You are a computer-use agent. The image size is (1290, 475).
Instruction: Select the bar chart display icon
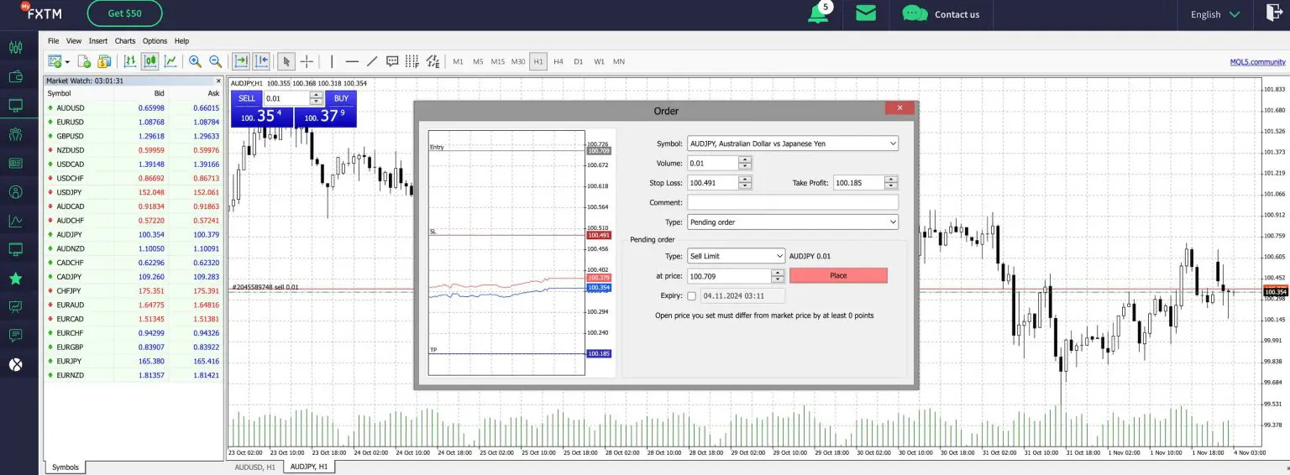coord(130,61)
